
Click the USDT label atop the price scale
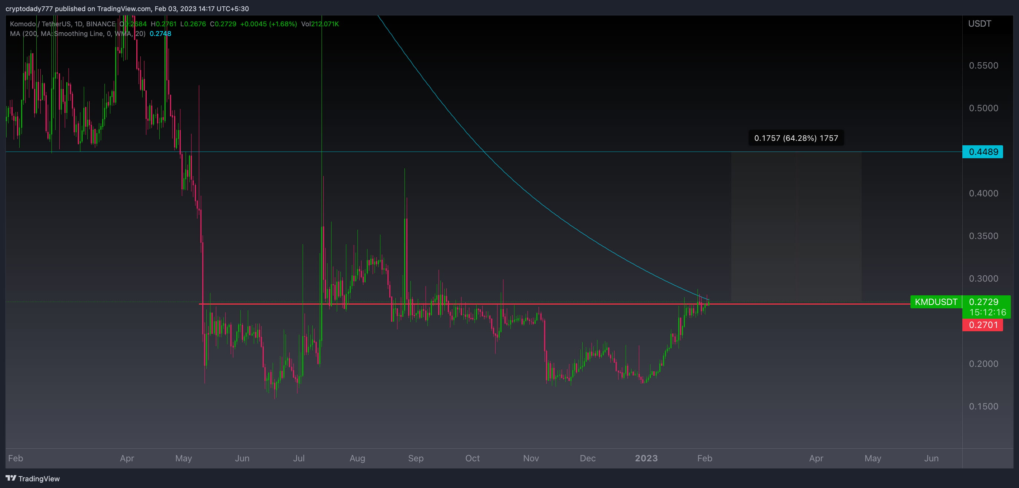pos(980,24)
